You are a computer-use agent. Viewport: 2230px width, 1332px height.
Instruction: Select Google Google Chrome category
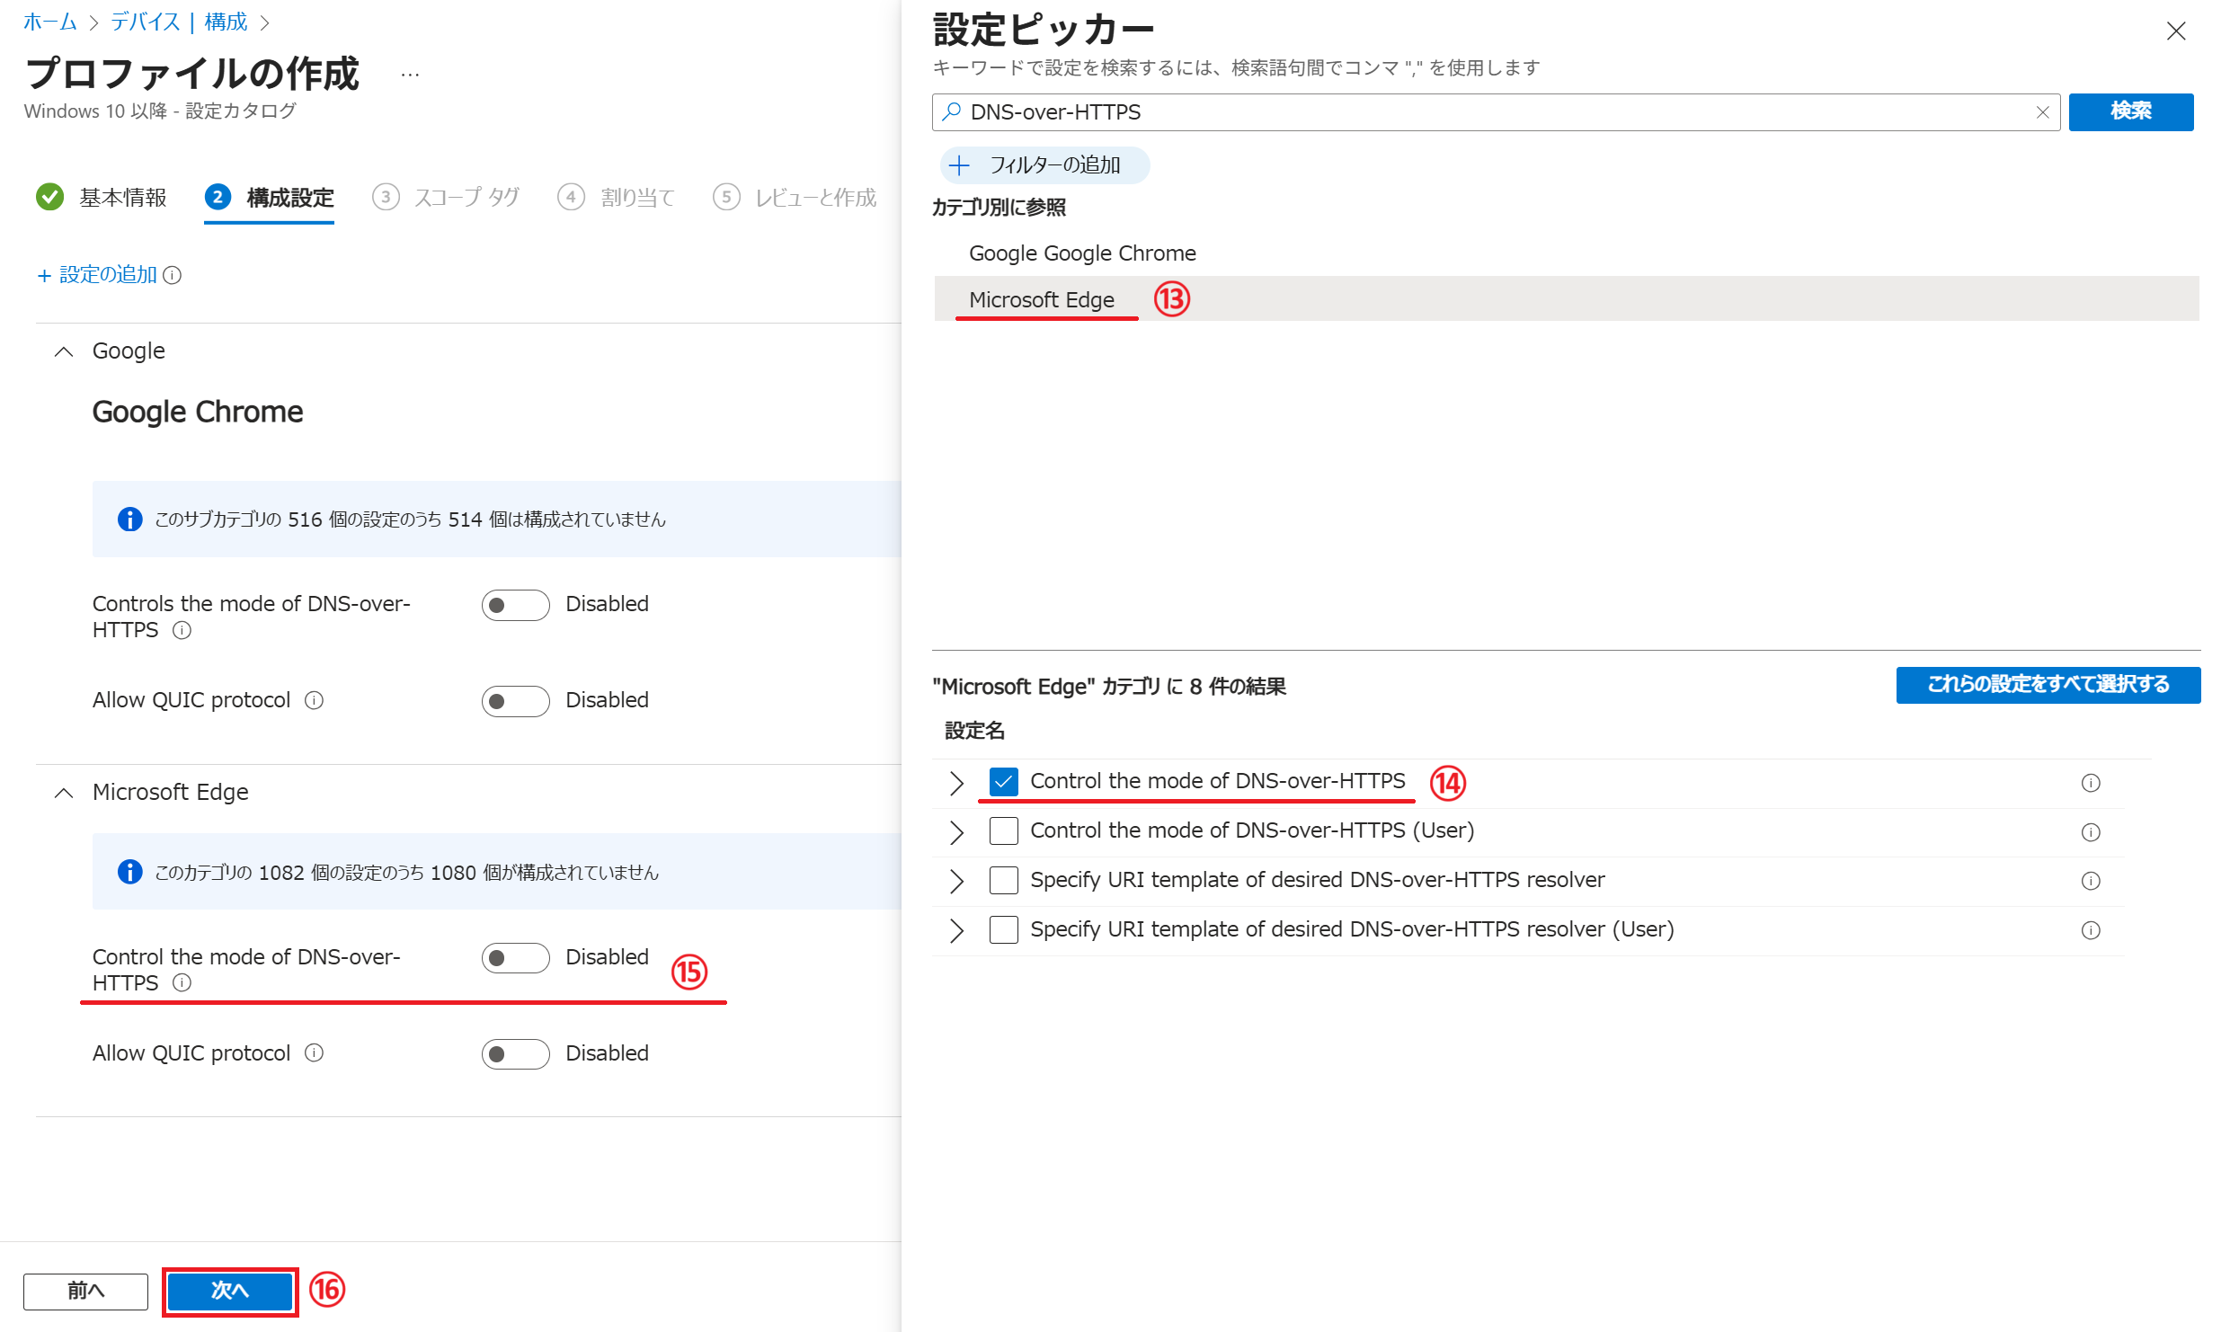[1081, 253]
